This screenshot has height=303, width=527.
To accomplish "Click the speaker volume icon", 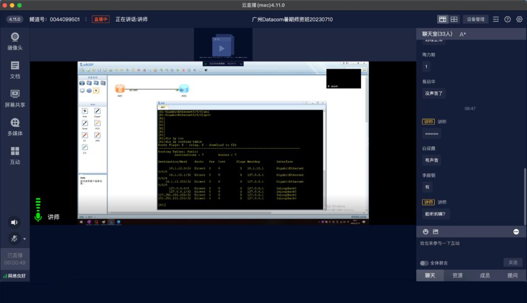I will point(14,222).
